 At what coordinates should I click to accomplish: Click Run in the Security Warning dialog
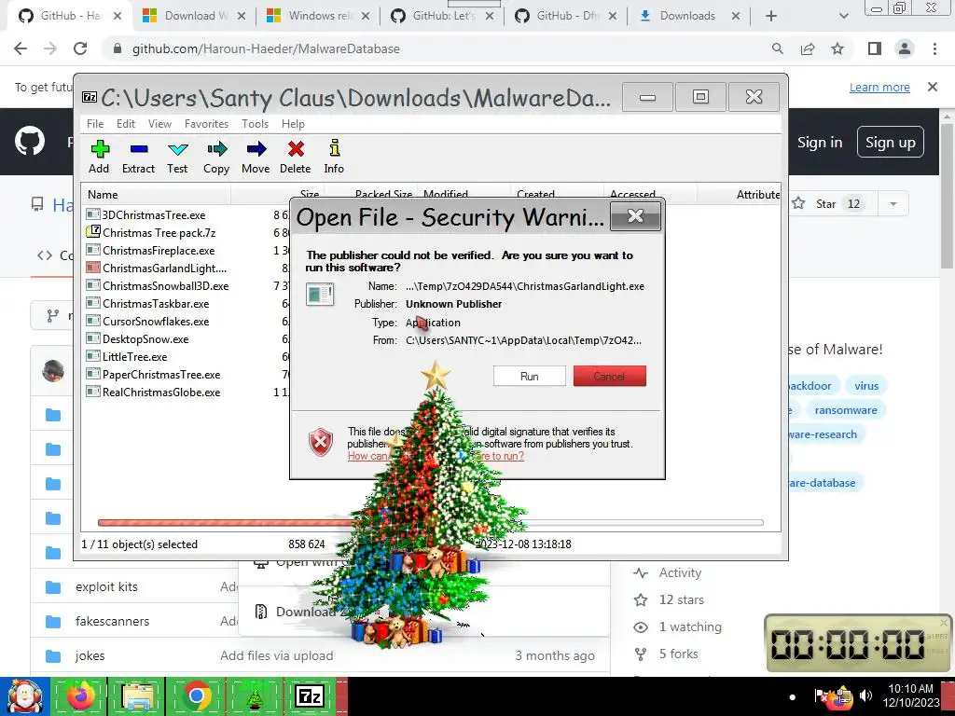530,377
